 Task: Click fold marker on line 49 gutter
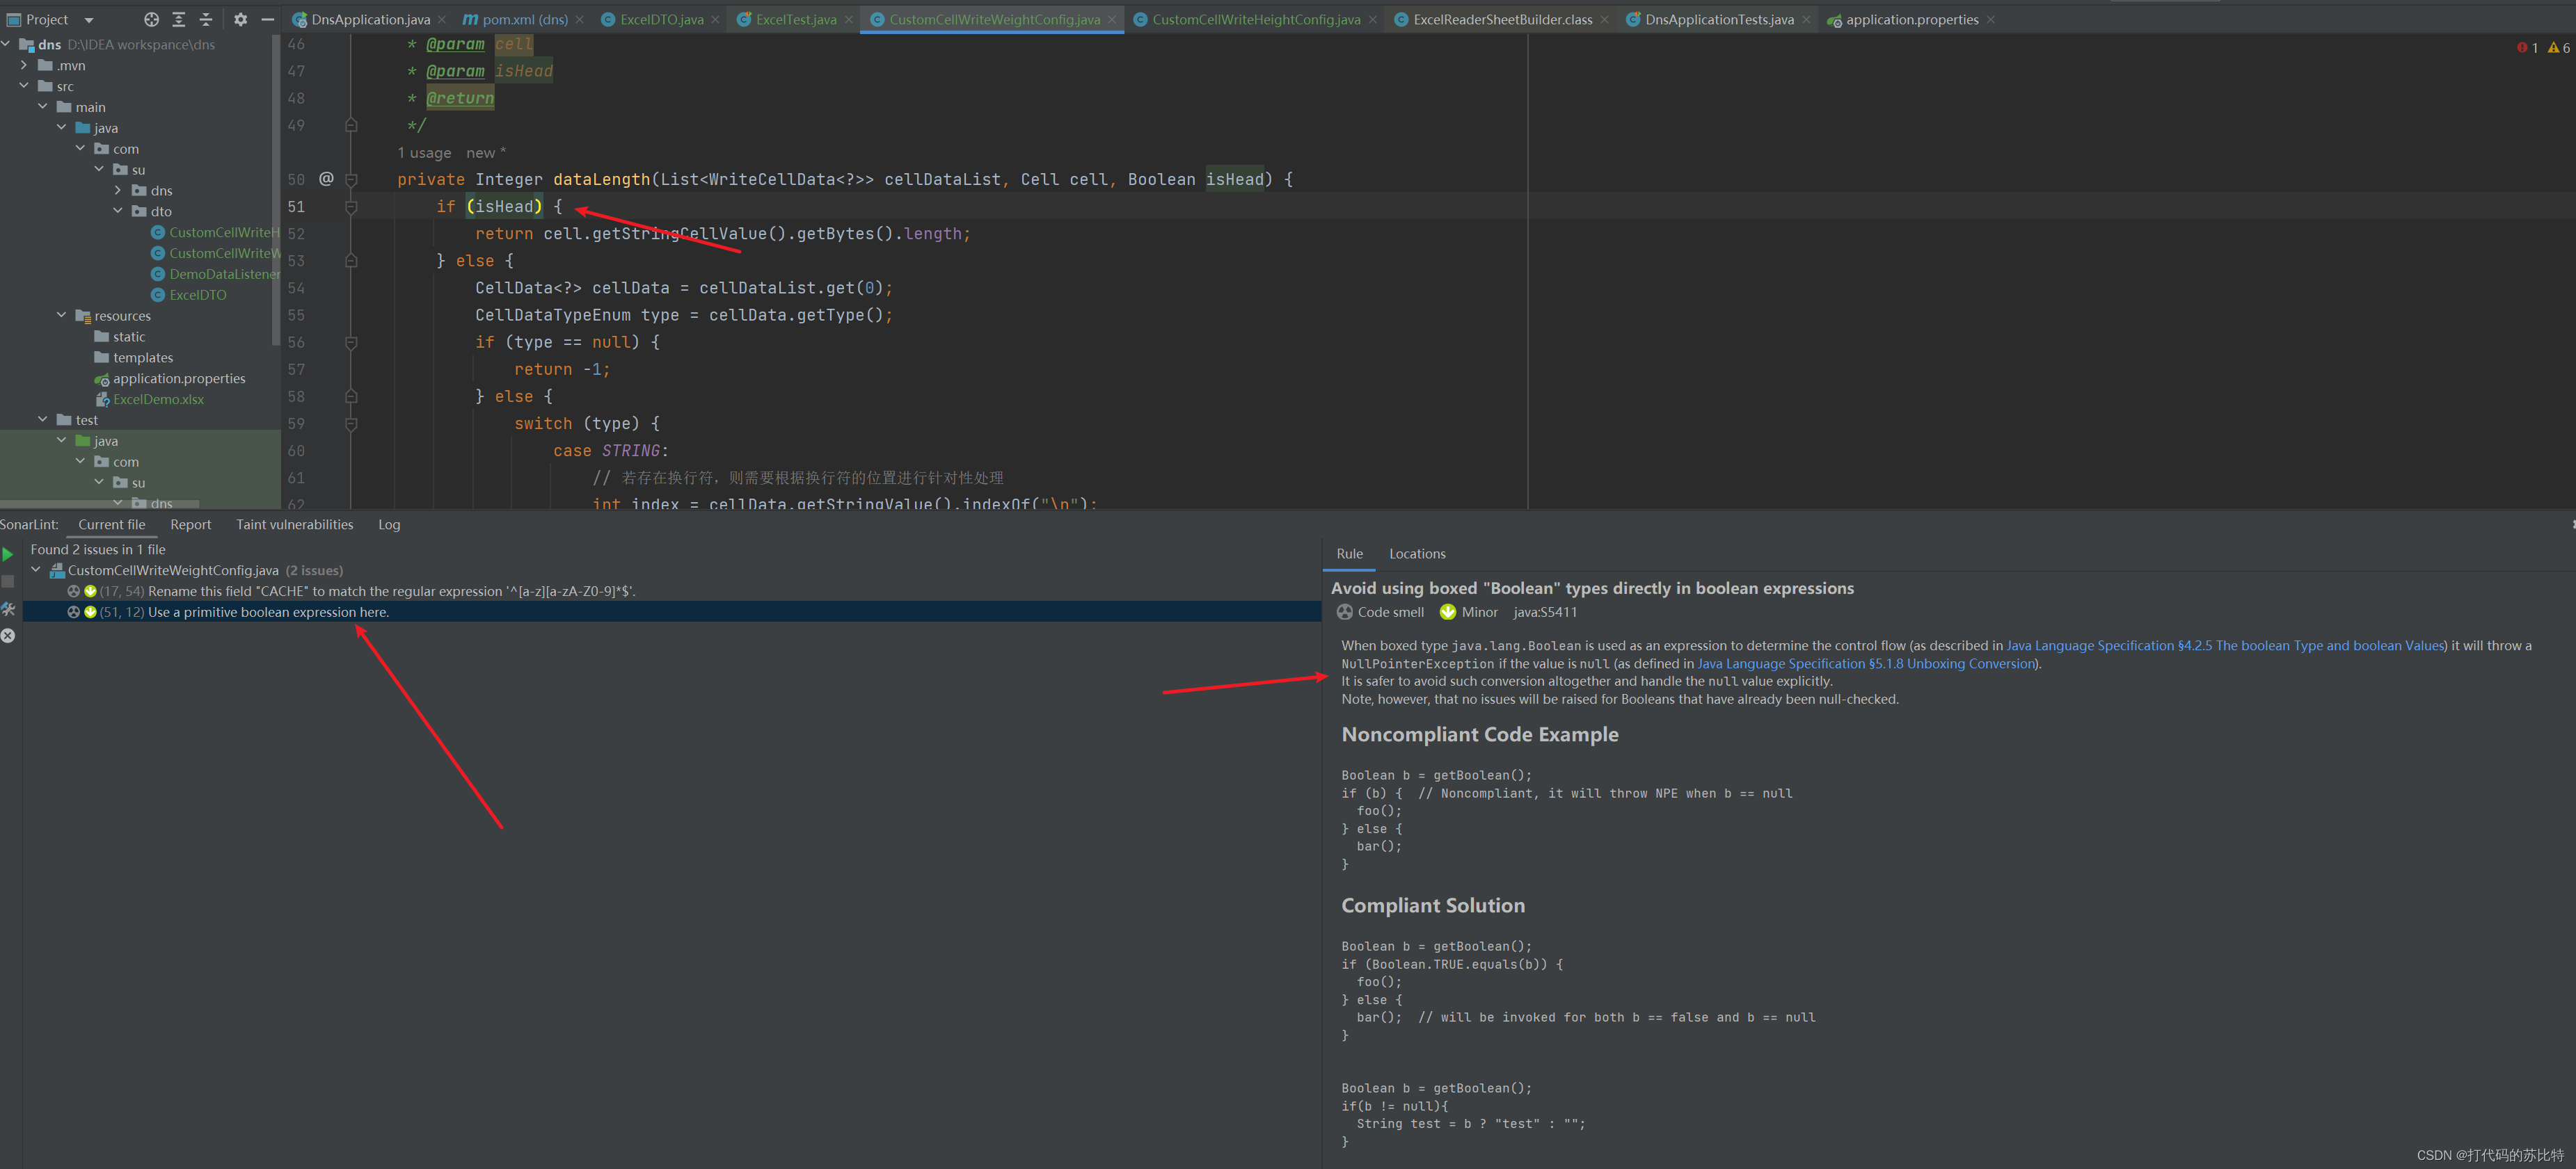click(351, 126)
